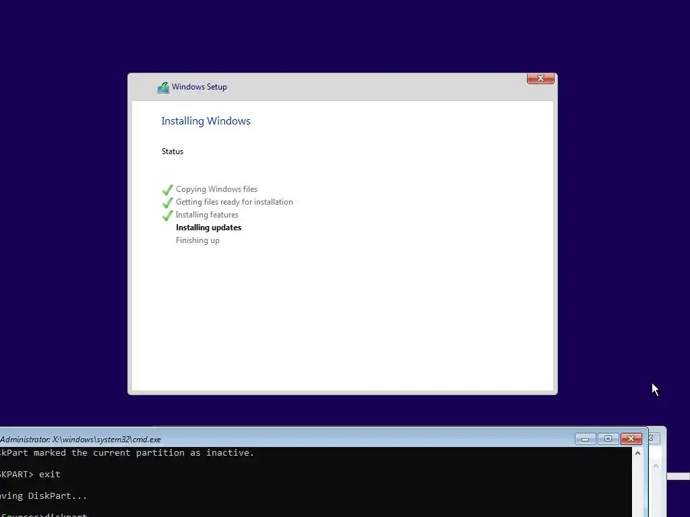
Task: Select the Installing updates step
Action: (209, 228)
